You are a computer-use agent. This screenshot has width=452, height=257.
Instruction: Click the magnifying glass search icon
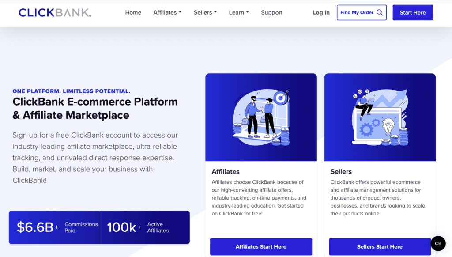[x=380, y=12]
